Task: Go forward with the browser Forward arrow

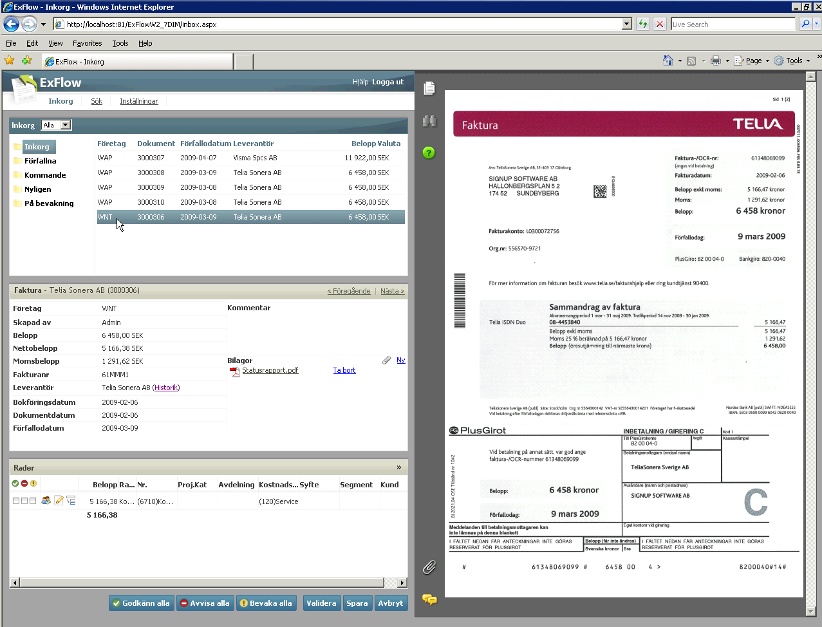Action: (30, 24)
